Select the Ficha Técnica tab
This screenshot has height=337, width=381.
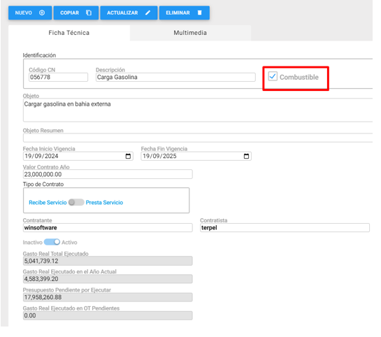pos(69,33)
